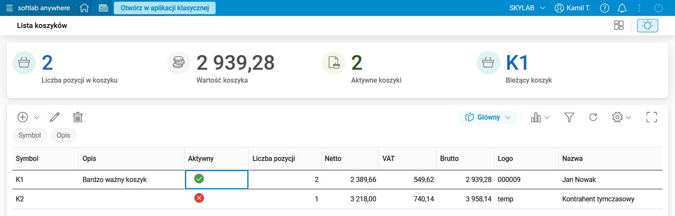Click the edit pencil icon

click(55, 117)
